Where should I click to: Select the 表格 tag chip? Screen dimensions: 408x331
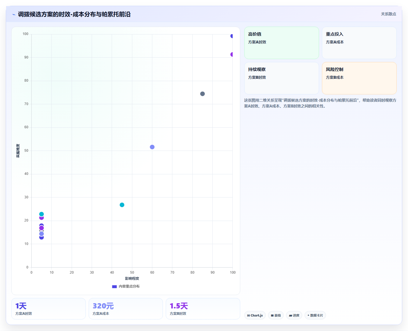pos(276,315)
